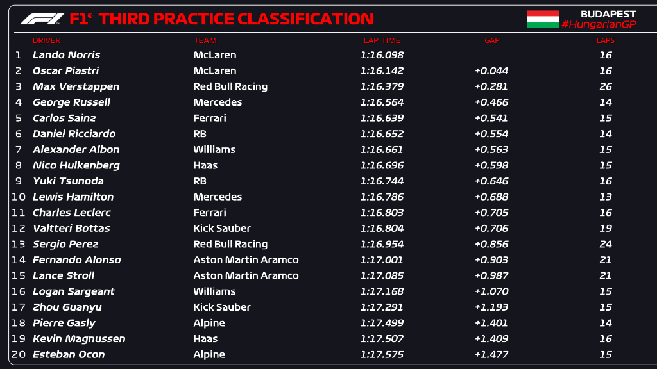
Task: Click George Russell's lap time 1:16.564
Action: coord(382,102)
